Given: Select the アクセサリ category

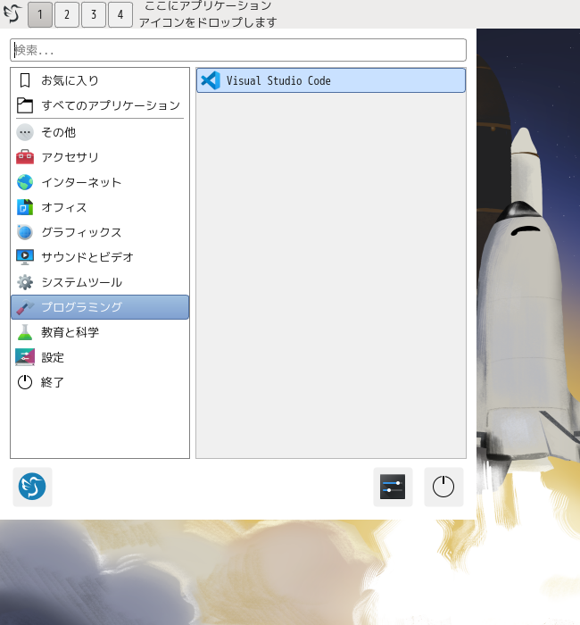Looking at the screenshot, I should click(100, 157).
